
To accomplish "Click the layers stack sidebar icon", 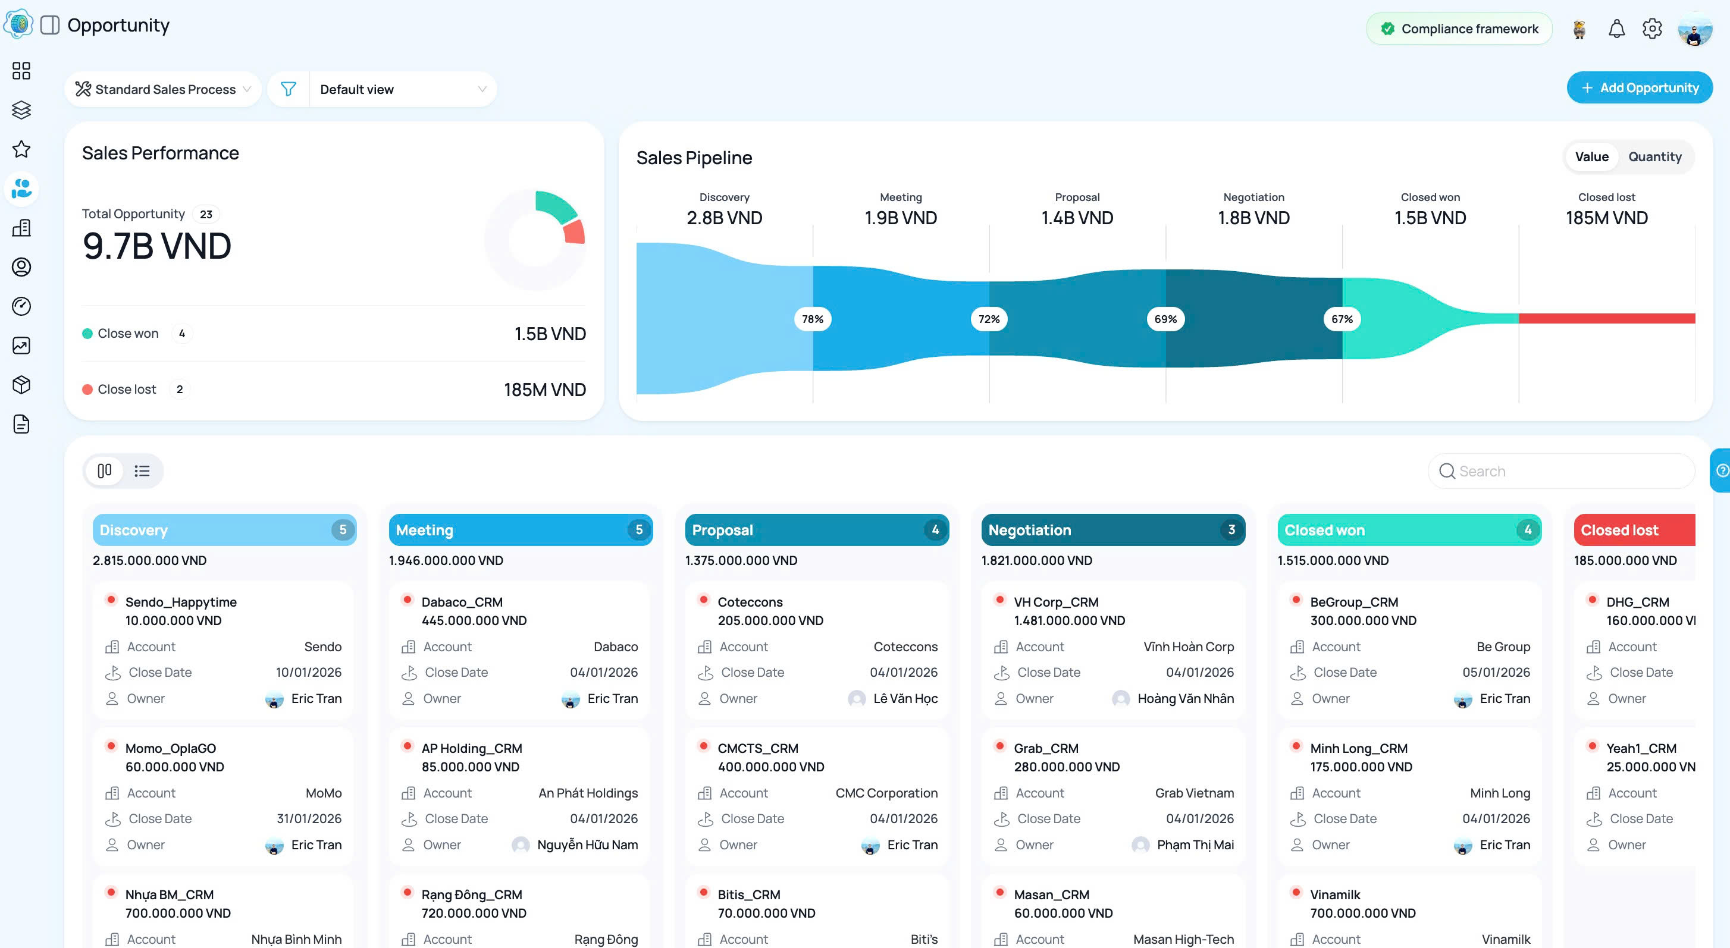I will point(21,110).
